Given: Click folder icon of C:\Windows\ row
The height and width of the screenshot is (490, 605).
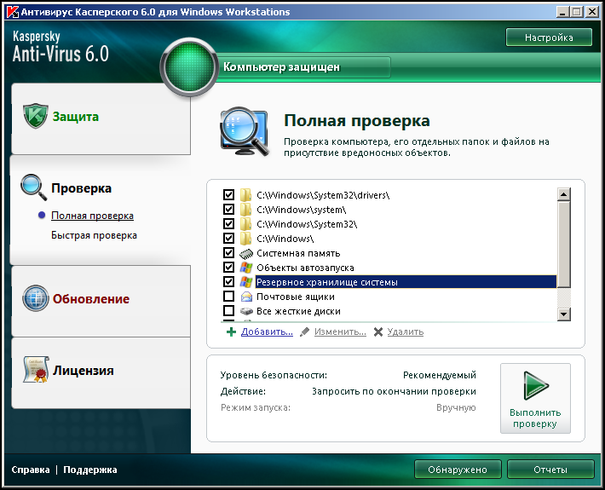Looking at the screenshot, I should [x=245, y=239].
